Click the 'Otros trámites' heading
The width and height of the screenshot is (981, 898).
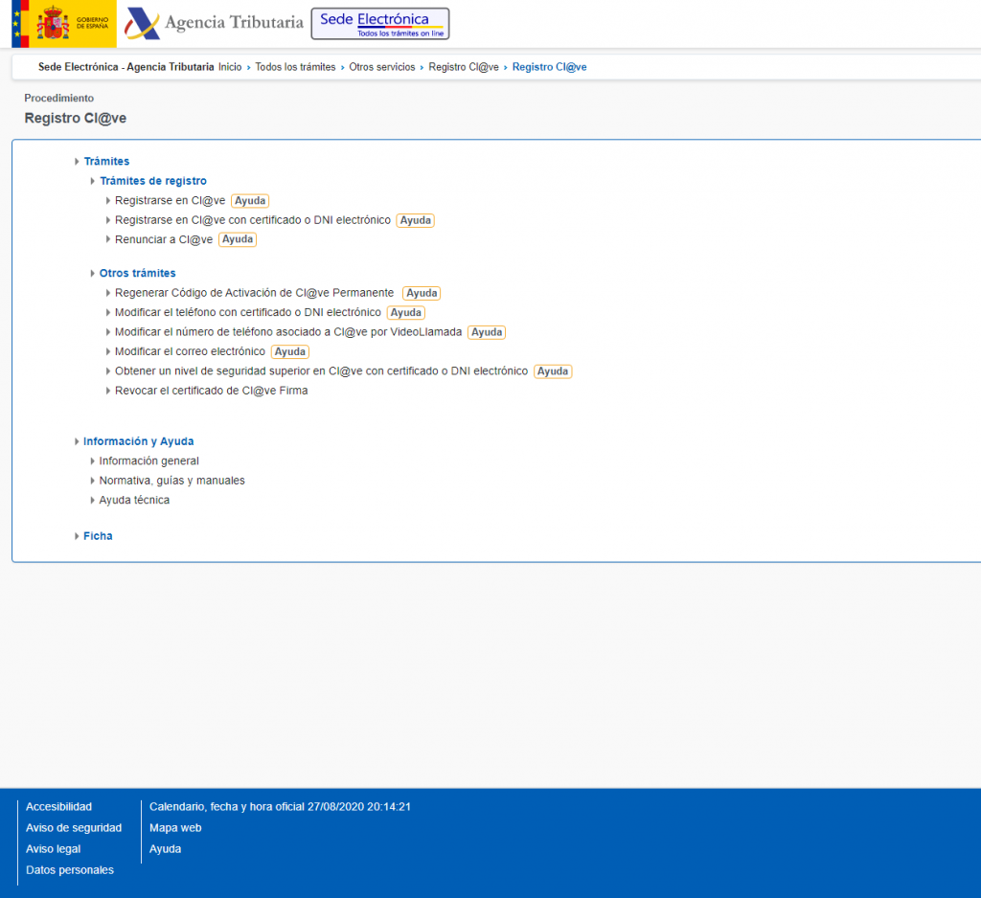pyautogui.click(x=138, y=273)
